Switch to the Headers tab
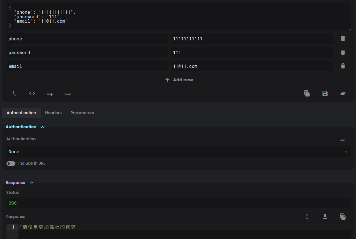Screen dimensions: 356x239 tap(53, 113)
